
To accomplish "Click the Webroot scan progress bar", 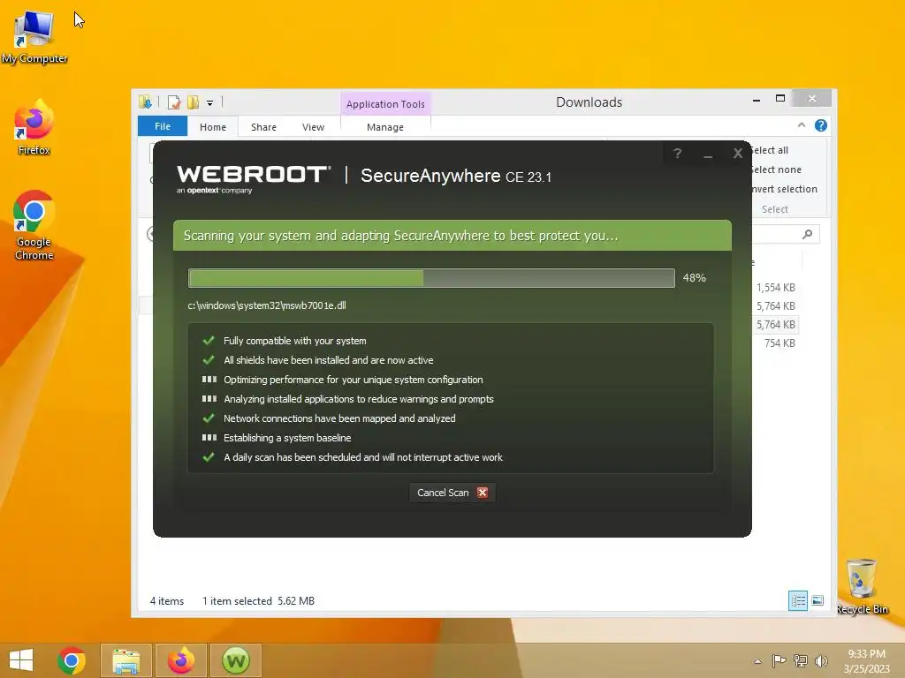I will [431, 278].
